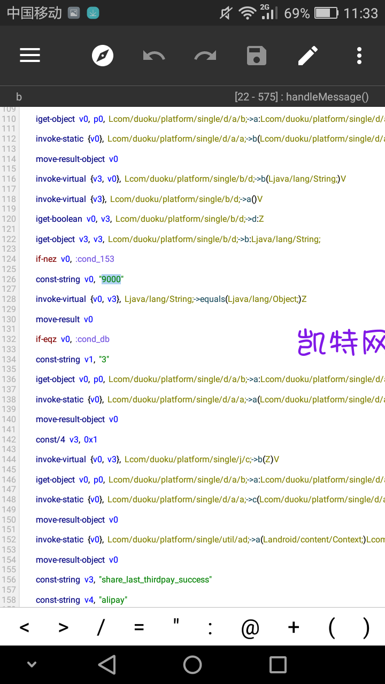
Task: Tap the WiFi status icon
Action: [247, 13]
